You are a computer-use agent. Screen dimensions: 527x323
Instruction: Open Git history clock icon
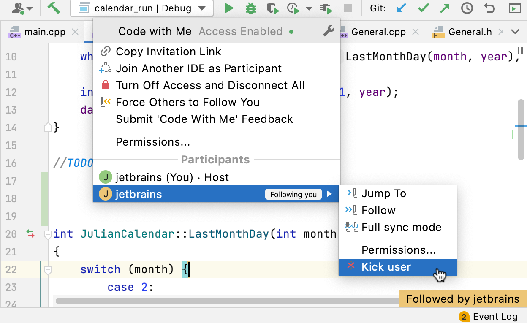coord(467,8)
